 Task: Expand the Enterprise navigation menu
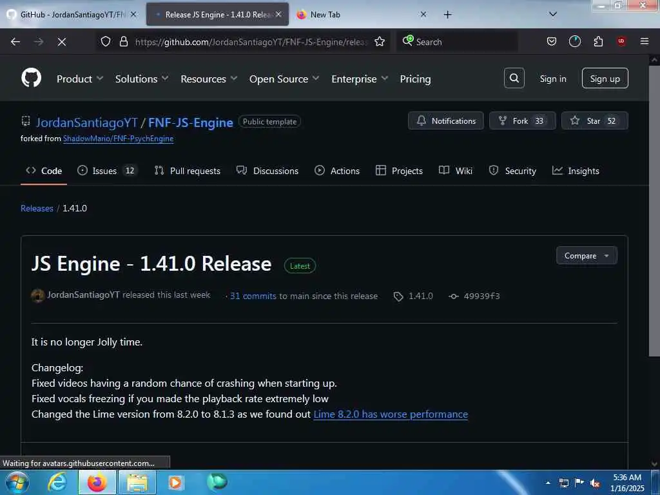pyautogui.click(x=360, y=79)
